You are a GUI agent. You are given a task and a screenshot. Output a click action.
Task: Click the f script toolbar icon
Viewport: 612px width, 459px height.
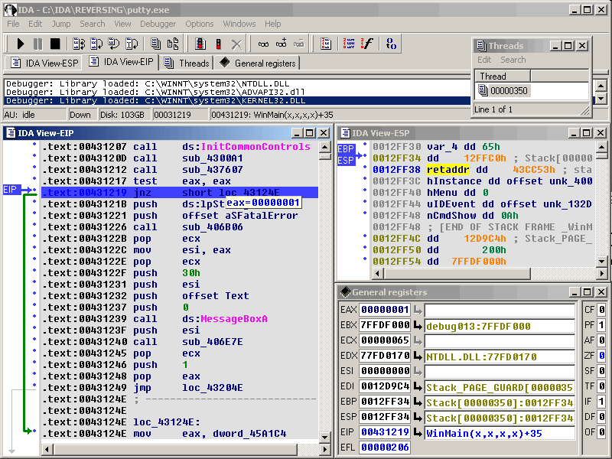pos(368,44)
